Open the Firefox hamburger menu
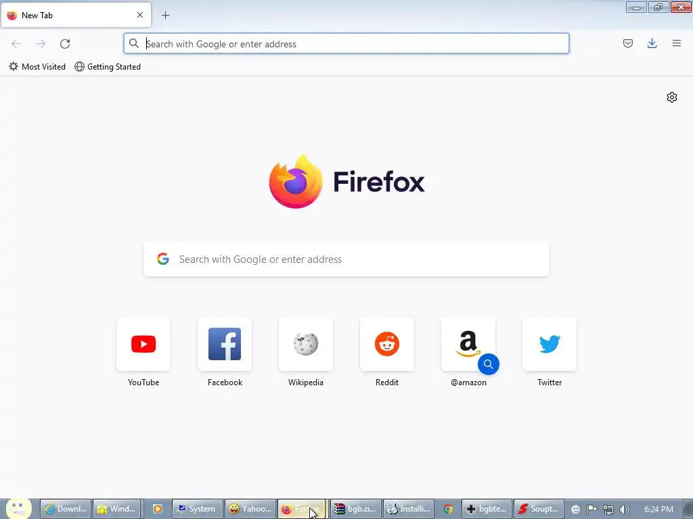693x519 pixels. pos(676,43)
